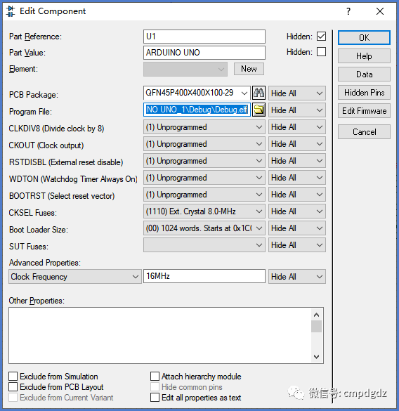Open the CKSEL Fuses Ext. Crystal dropdown
Image resolution: width=399 pixels, height=411 pixels.
[204, 211]
